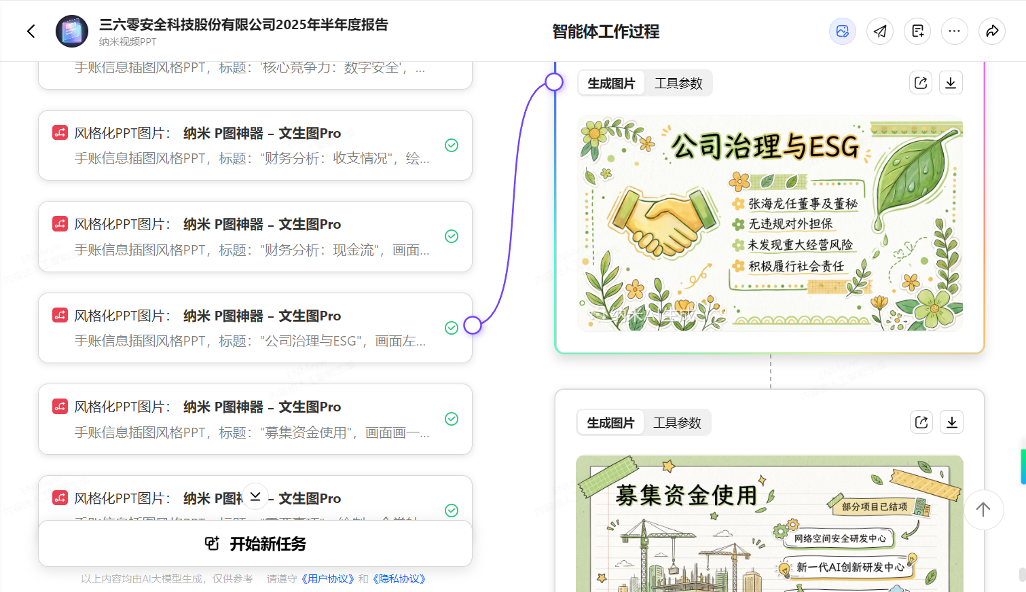1026x592 pixels.
Task: Click the paper plane send icon
Action: [x=879, y=31]
